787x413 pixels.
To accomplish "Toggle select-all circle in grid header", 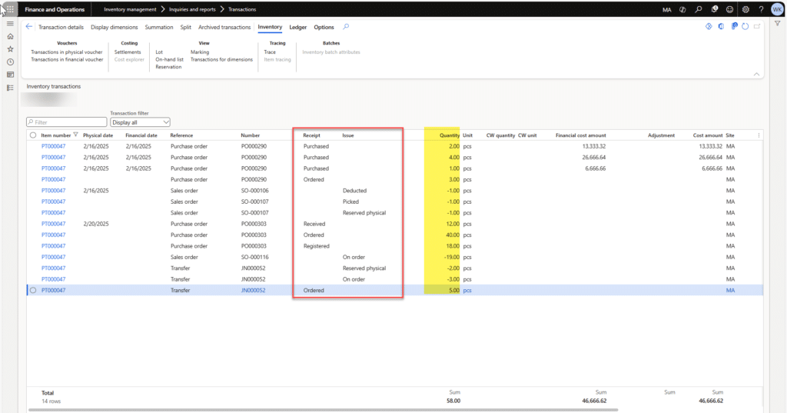I will click(x=33, y=135).
